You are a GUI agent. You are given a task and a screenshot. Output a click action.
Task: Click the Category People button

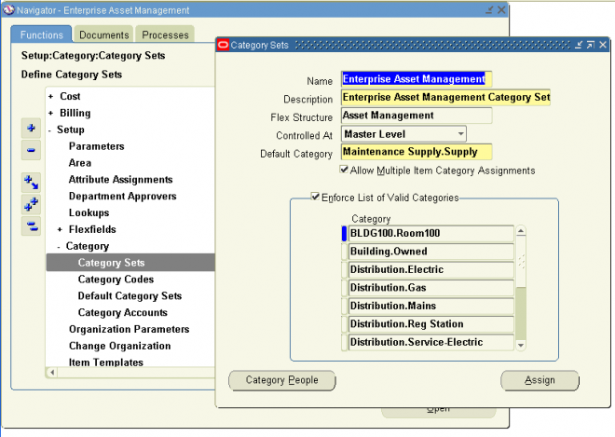click(x=282, y=380)
